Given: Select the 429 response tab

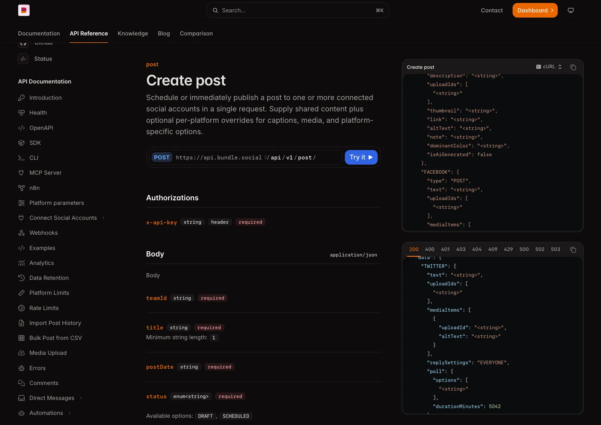Looking at the screenshot, I should tap(508, 249).
